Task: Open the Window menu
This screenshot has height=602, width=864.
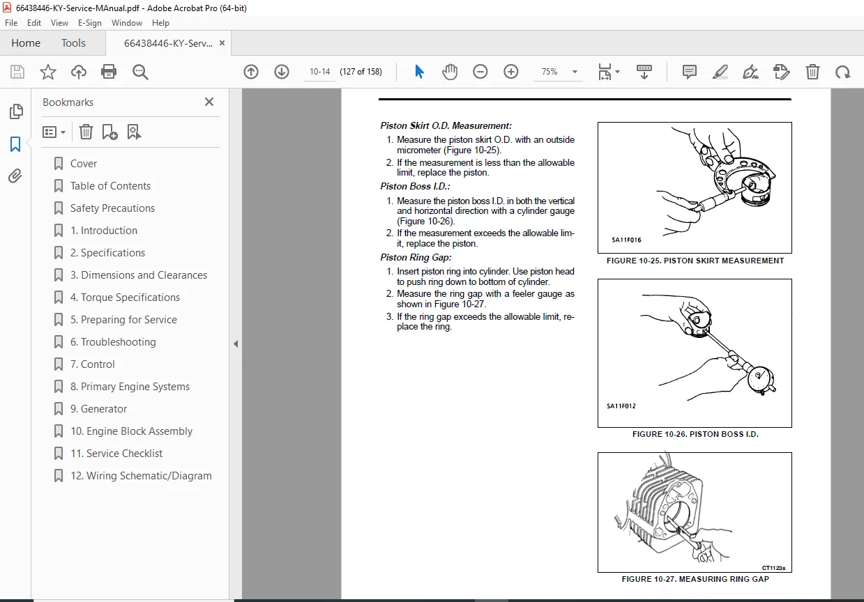Action: tap(127, 22)
